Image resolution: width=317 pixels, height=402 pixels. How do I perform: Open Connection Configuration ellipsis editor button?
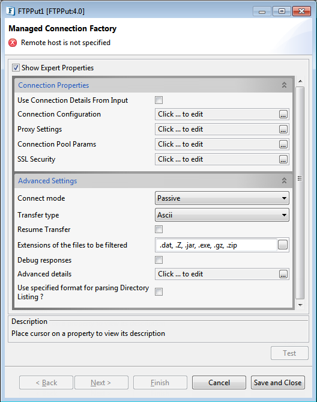click(x=283, y=114)
